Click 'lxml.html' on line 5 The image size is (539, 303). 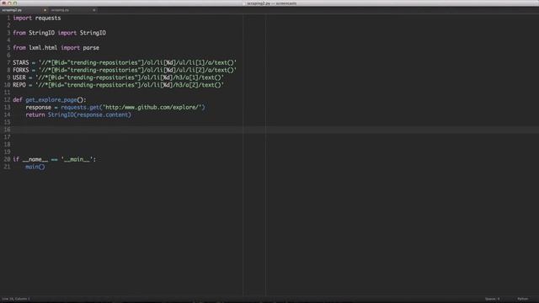(43, 48)
